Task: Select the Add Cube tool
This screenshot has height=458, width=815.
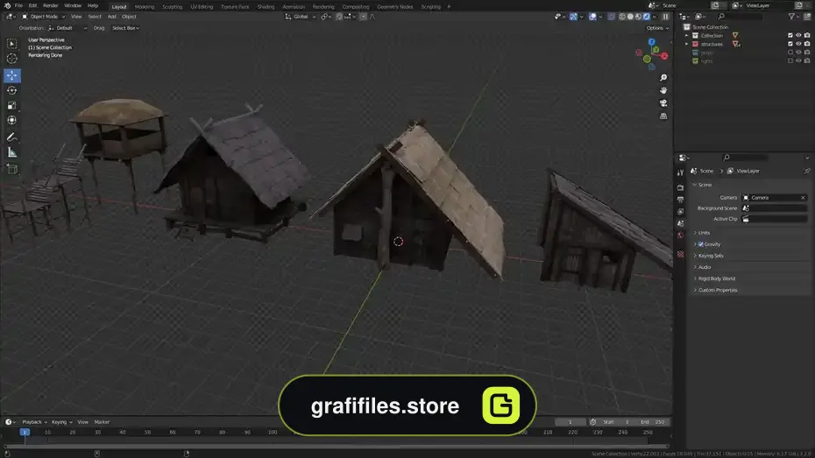Action: click(x=12, y=169)
